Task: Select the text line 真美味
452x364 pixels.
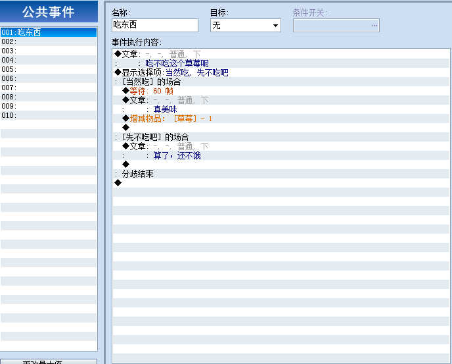Action: click(281, 109)
